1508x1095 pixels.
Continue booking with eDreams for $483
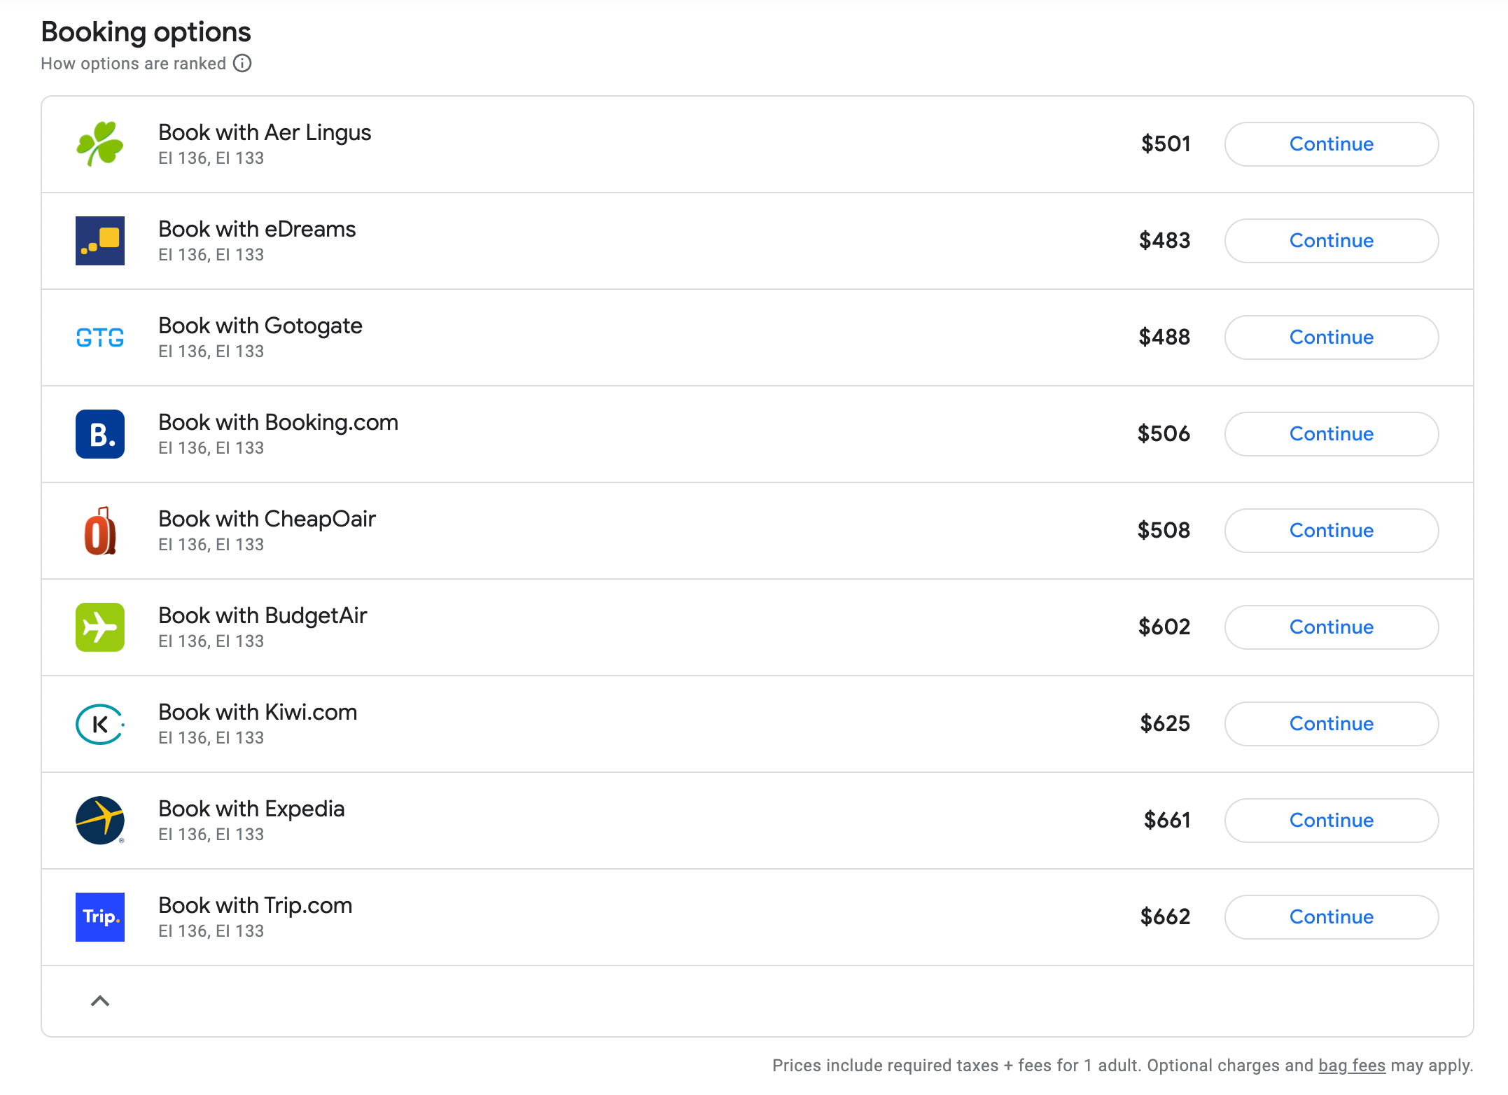click(1331, 241)
